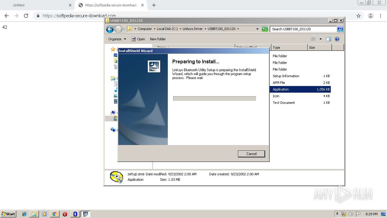Click the Opera taskbar icon
This screenshot has height=218, width=387.
[x=65, y=214]
